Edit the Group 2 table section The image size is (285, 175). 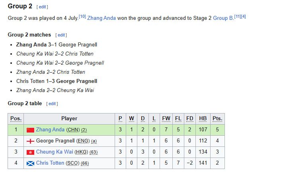pyautogui.click(x=52, y=104)
